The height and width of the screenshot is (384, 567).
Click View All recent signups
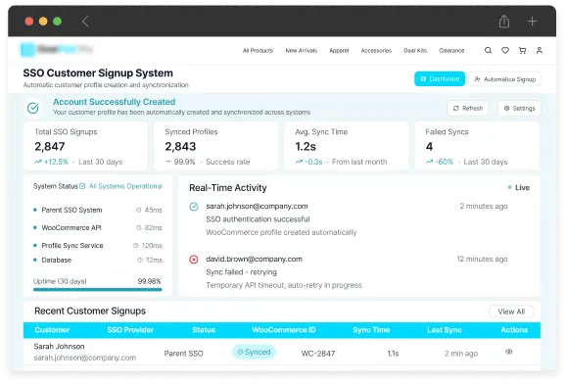click(511, 312)
